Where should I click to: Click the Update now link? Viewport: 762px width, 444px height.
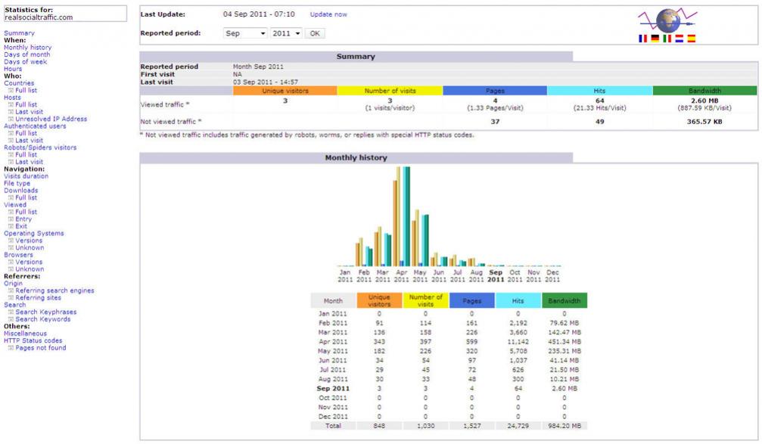click(328, 14)
